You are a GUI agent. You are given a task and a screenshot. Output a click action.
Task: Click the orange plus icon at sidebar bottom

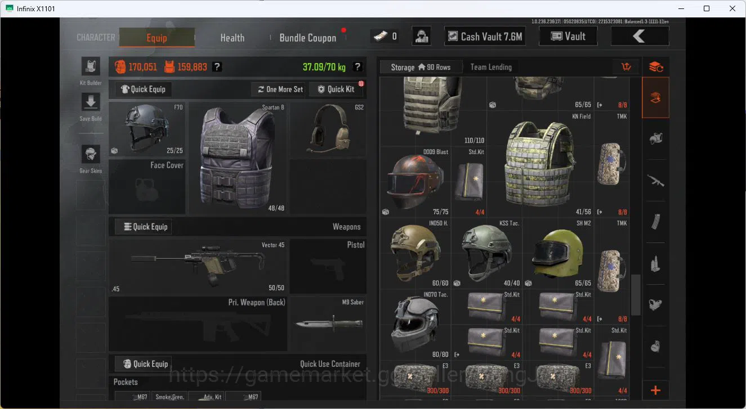[655, 390]
